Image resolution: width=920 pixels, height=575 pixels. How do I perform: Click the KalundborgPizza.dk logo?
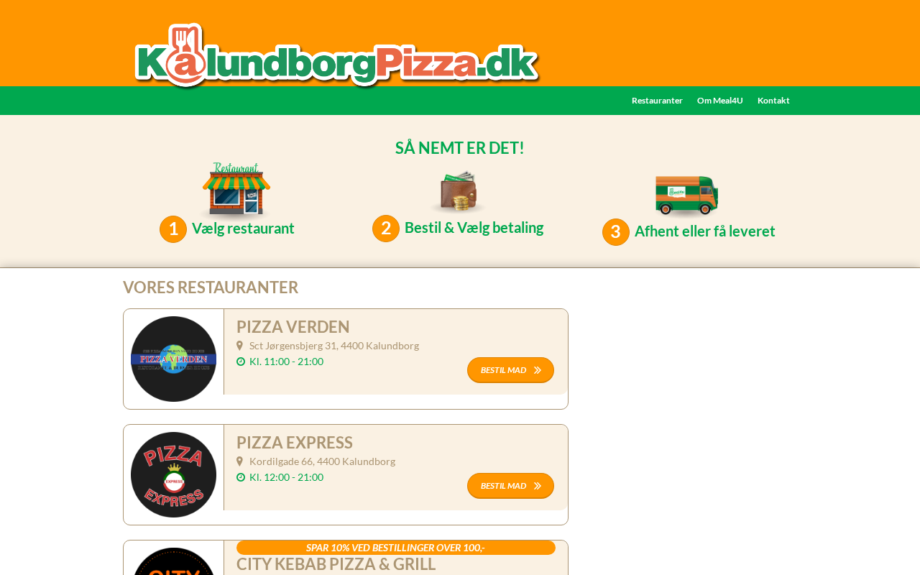pos(337,55)
